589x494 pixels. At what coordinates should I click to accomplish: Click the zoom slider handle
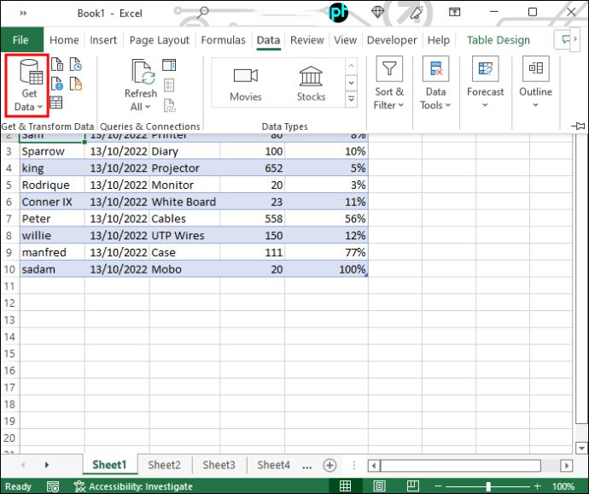point(488,486)
